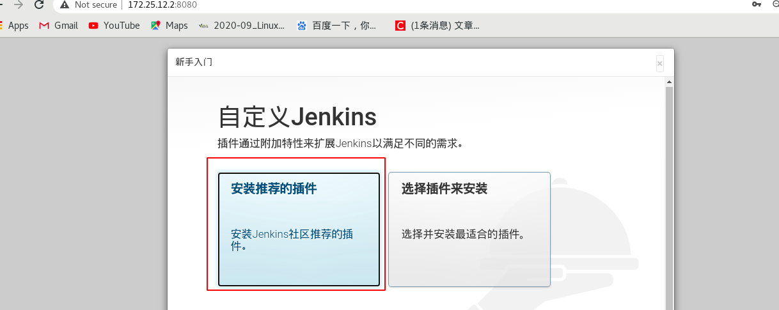
Task: Open the YouTube bookmark
Action: point(114,26)
